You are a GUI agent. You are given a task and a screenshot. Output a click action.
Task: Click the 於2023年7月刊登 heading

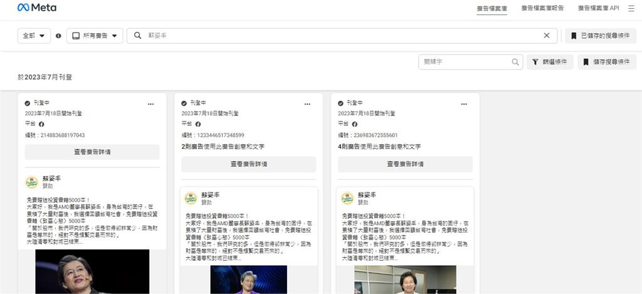[x=45, y=77]
